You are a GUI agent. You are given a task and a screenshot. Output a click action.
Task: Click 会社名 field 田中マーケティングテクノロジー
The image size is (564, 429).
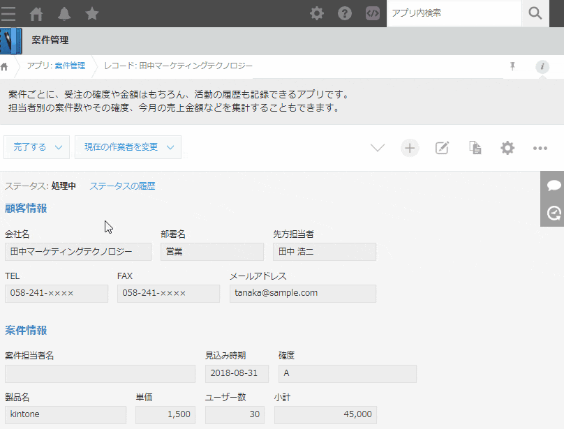pos(78,252)
